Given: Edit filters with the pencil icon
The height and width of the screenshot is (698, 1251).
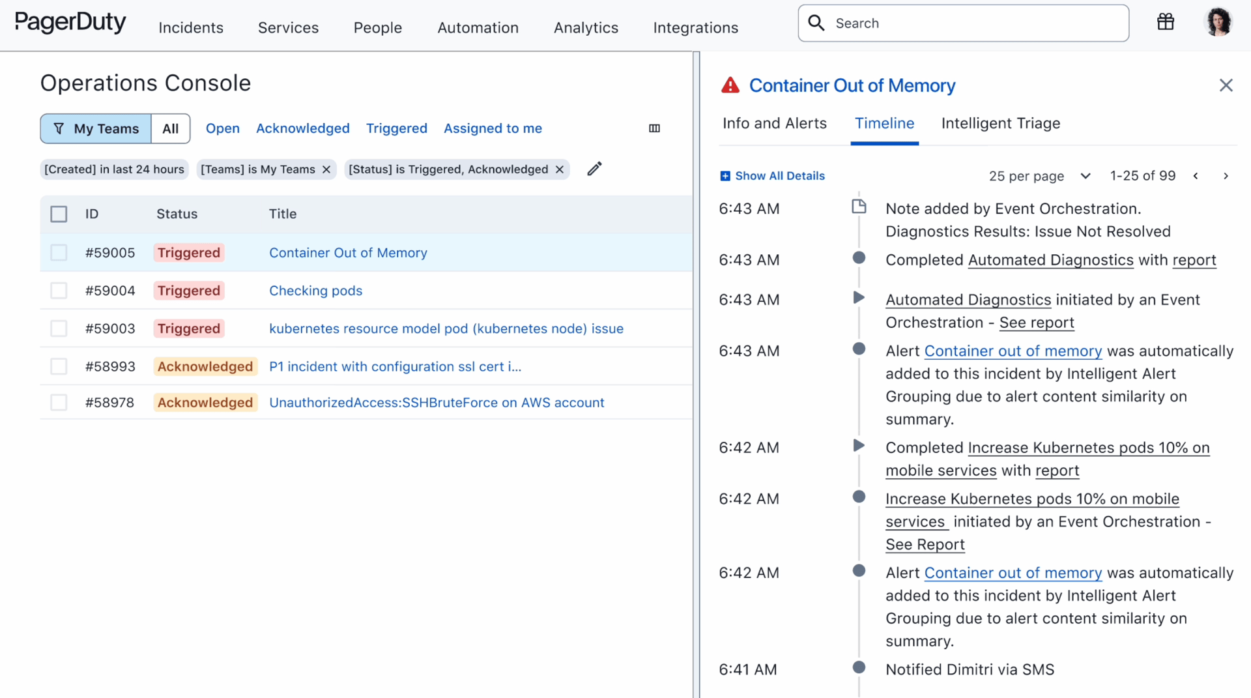Looking at the screenshot, I should [x=594, y=169].
